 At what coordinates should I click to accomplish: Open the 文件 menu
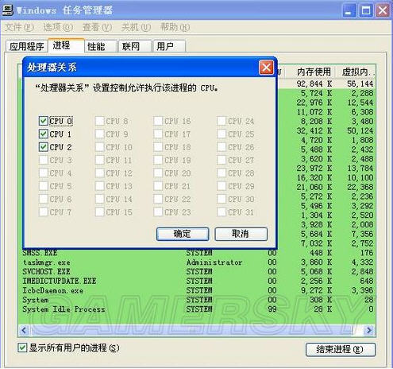point(19,27)
